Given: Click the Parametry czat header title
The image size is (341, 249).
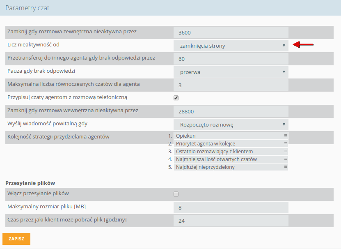Looking at the screenshot, I should [27, 8].
